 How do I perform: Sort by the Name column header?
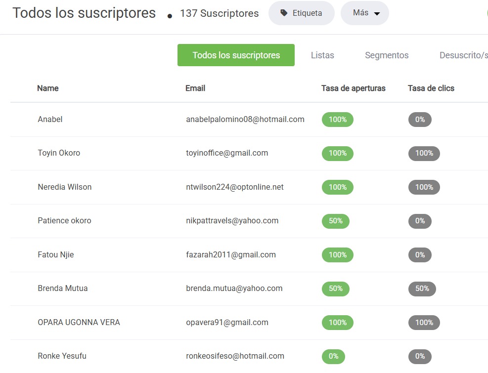coord(47,88)
